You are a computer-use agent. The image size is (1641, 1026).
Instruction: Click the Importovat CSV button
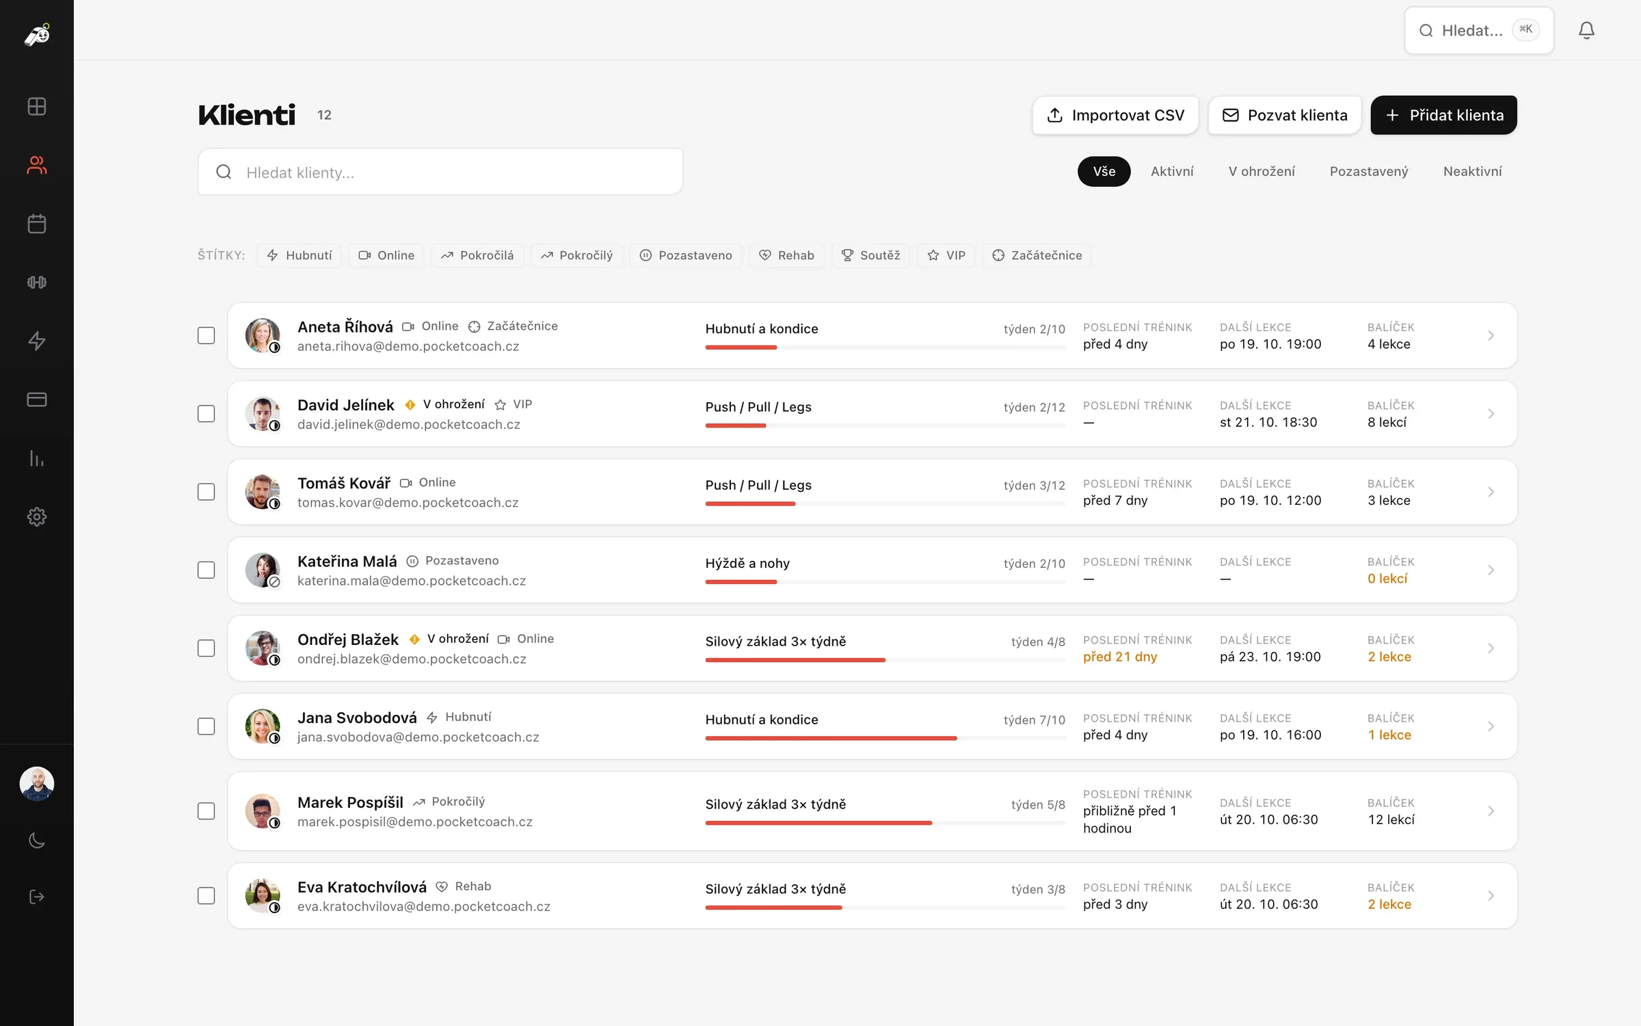coord(1115,115)
